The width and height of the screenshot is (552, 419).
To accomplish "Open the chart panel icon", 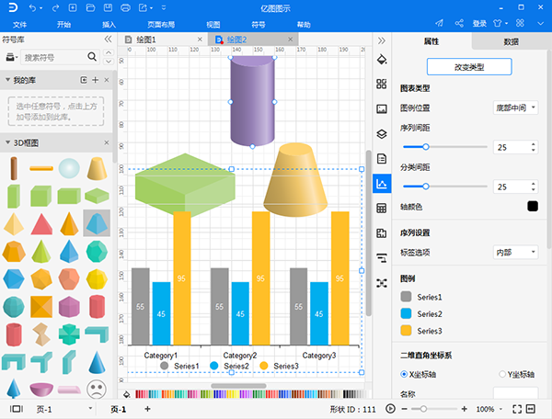I will pyautogui.click(x=382, y=184).
